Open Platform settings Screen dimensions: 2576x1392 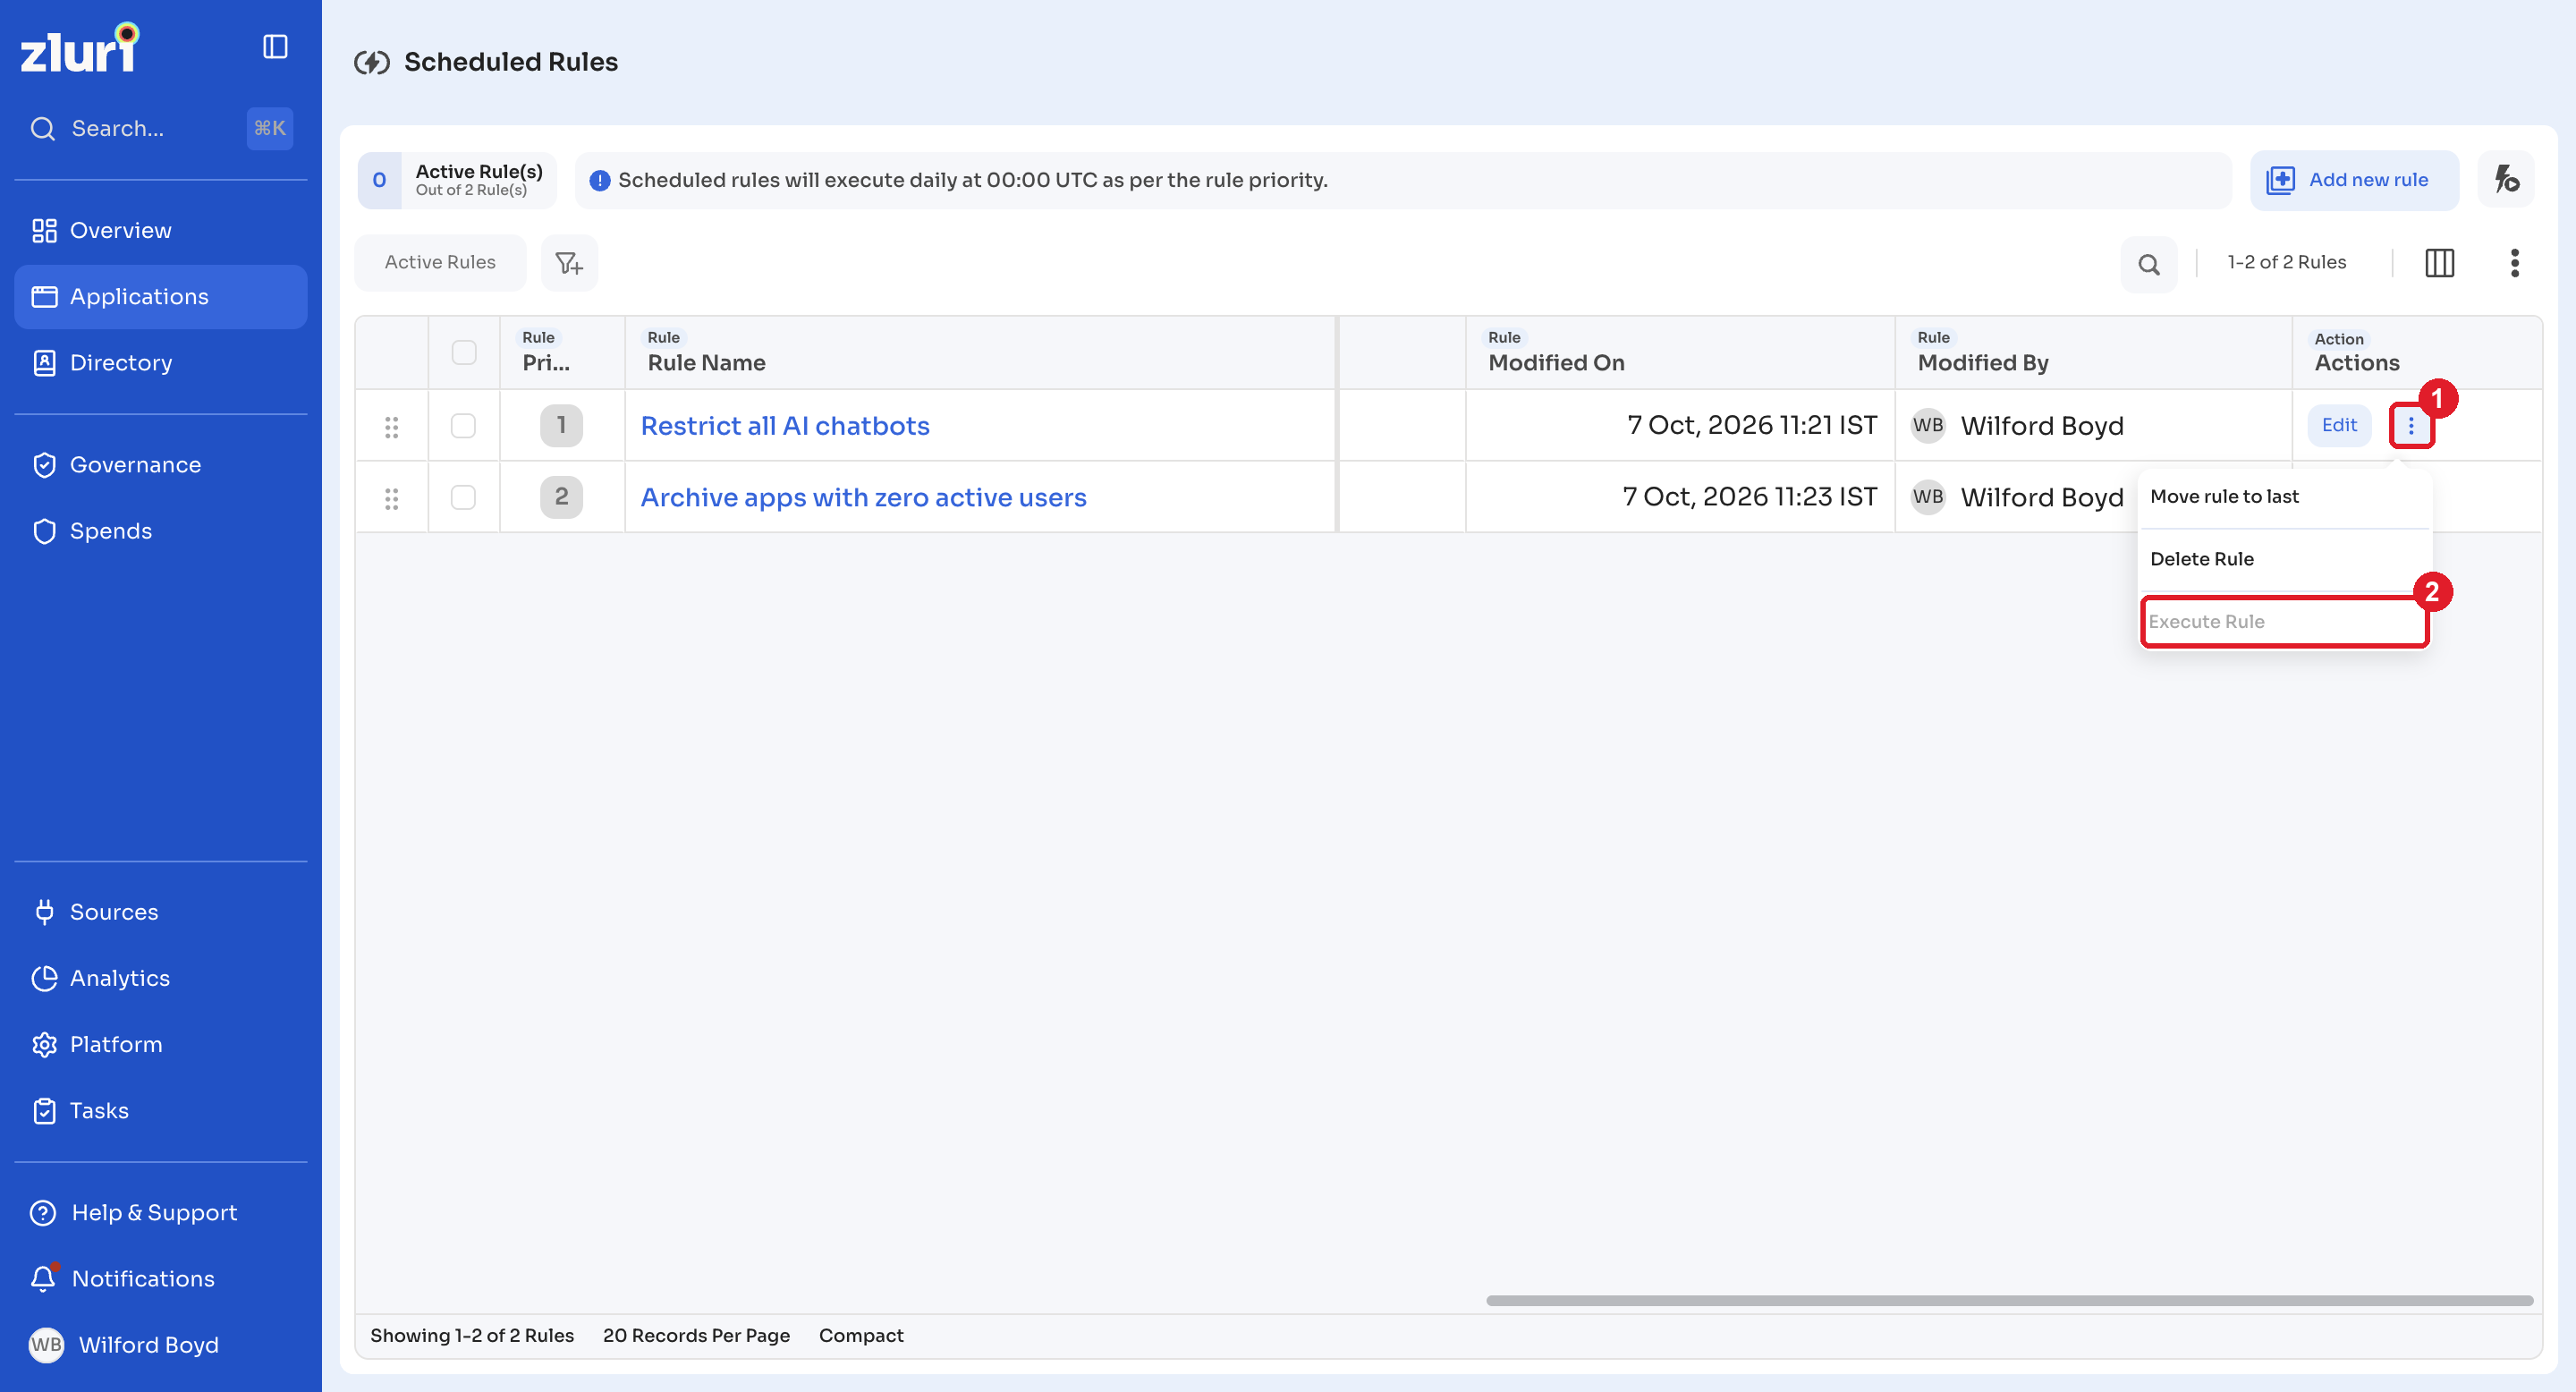160,1044
